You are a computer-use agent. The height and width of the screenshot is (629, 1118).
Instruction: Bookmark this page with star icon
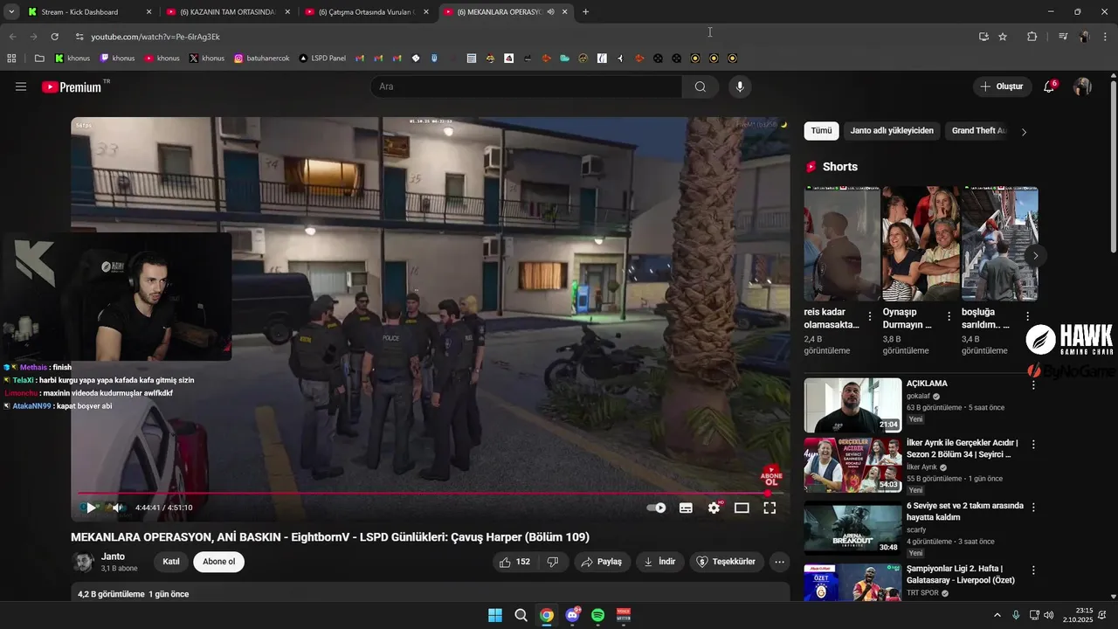click(x=1003, y=37)
